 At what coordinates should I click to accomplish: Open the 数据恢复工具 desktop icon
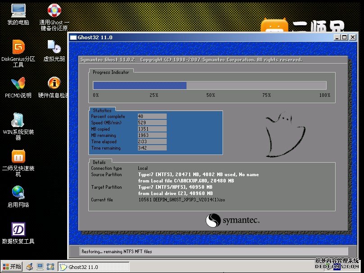[x=18, y=233]
